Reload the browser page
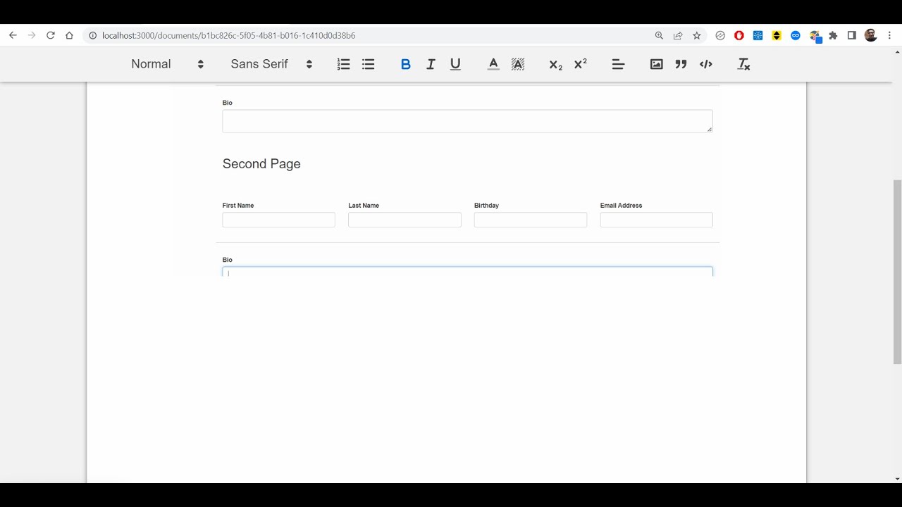 (x=51, y=35)
